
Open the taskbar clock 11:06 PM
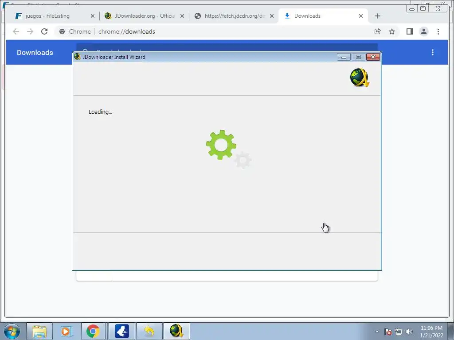[x=431, y=332]
